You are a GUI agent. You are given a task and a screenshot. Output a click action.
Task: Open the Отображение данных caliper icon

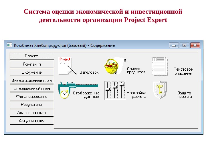click(x=78, y=90)
